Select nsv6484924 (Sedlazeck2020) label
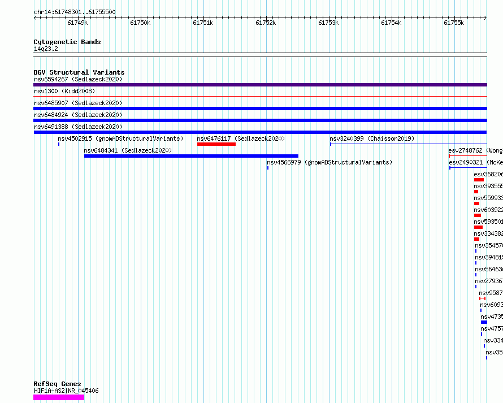 [x=78, y=115]
